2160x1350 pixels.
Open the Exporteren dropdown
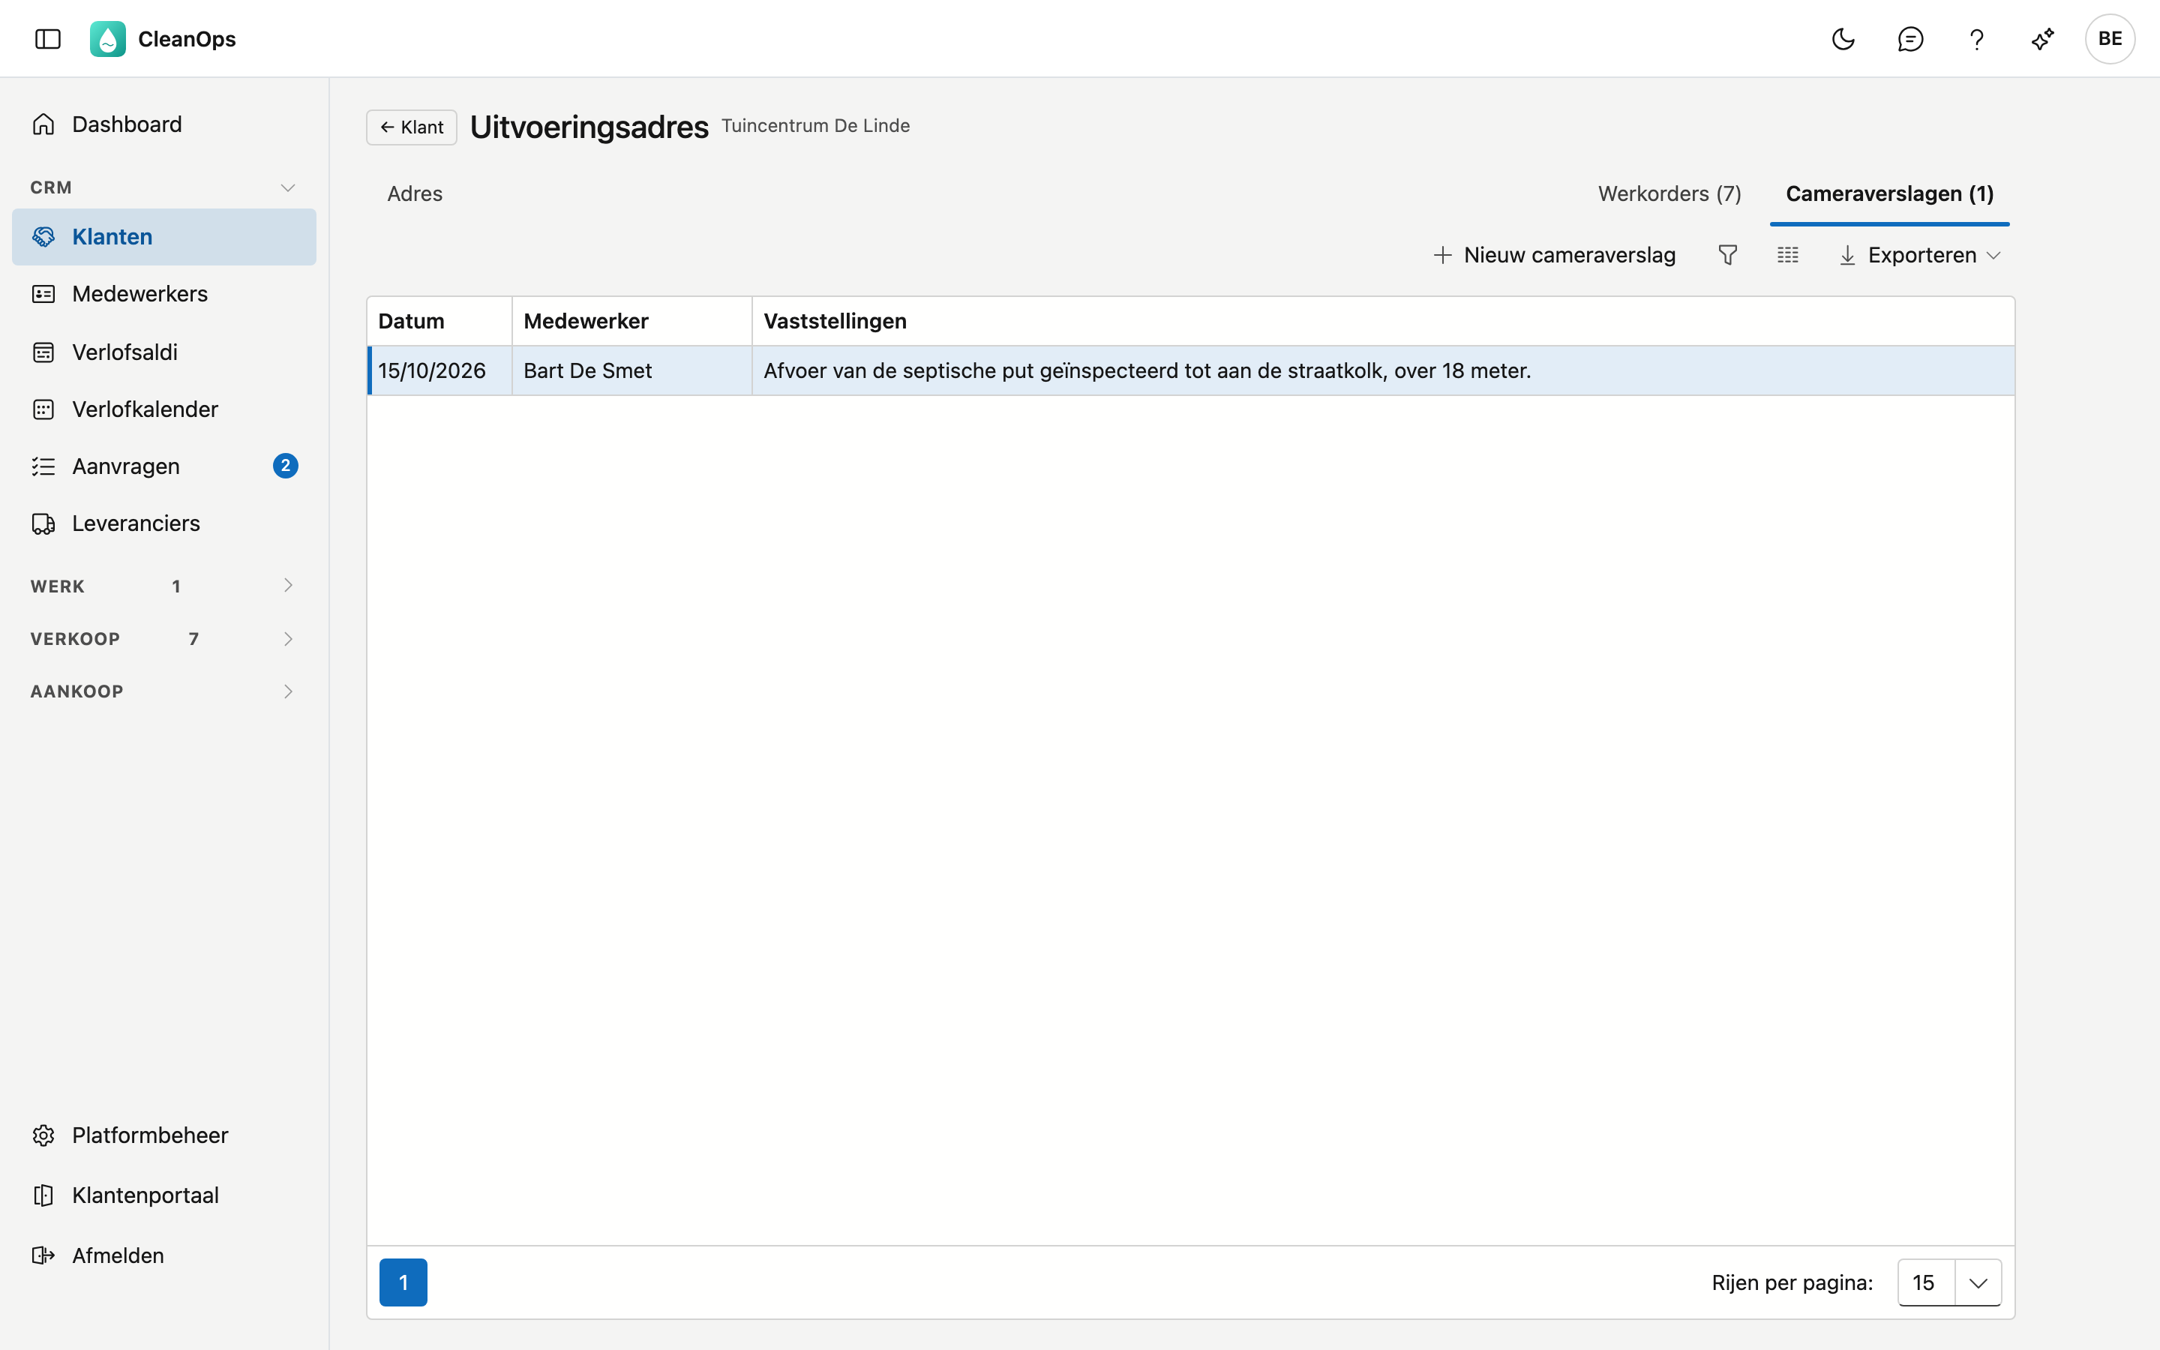[1920, 255]
